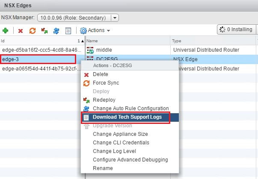This screenshot has height=179, width=258.
Task: Click the blue icon beside Change Auto Rule Configuration
Action: pos(86,109)
